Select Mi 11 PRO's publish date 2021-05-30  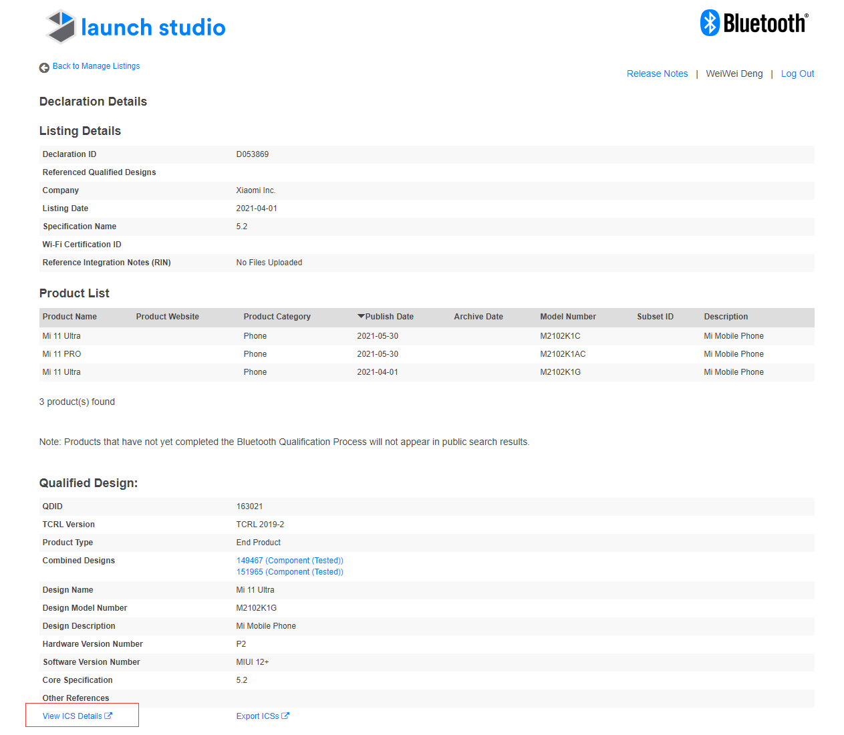coord(378,354)
